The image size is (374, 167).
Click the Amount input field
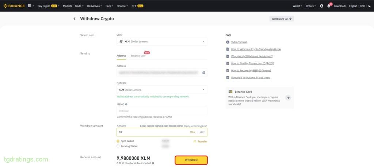coord(162,132)
